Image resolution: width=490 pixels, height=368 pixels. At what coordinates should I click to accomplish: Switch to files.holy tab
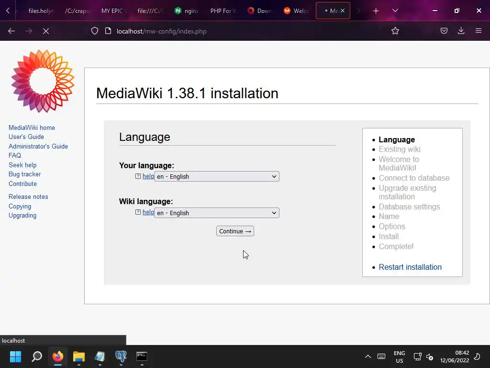coord(41,11)
